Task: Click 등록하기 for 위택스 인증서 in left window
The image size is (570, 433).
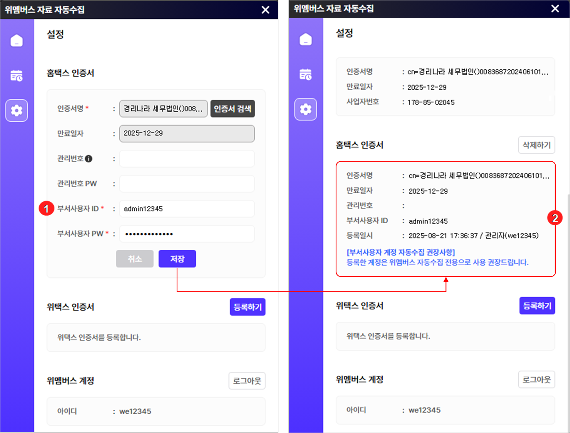Action: click(248, 307)
